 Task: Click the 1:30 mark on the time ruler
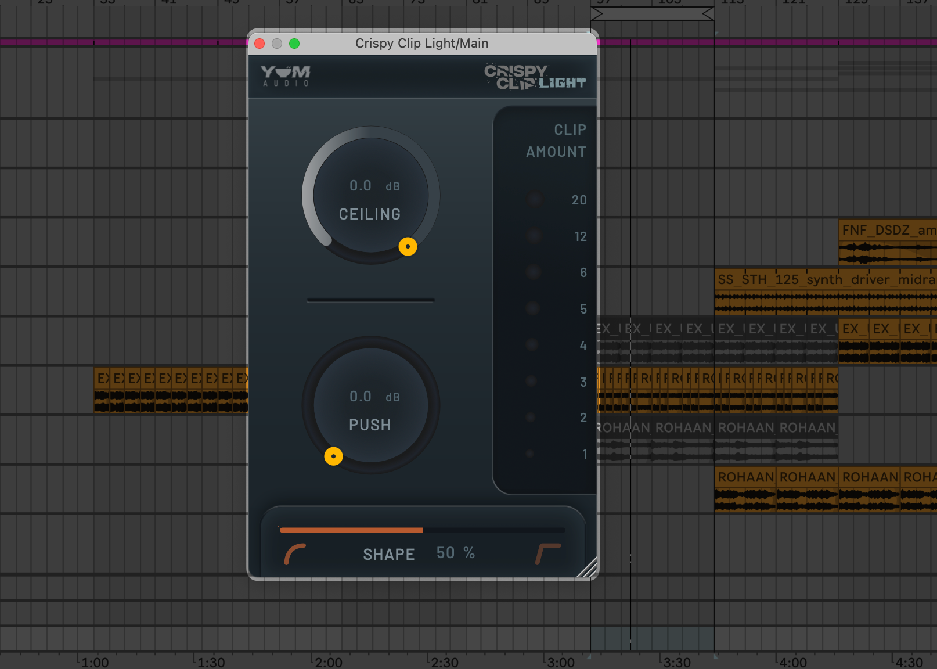click(211, 662)
